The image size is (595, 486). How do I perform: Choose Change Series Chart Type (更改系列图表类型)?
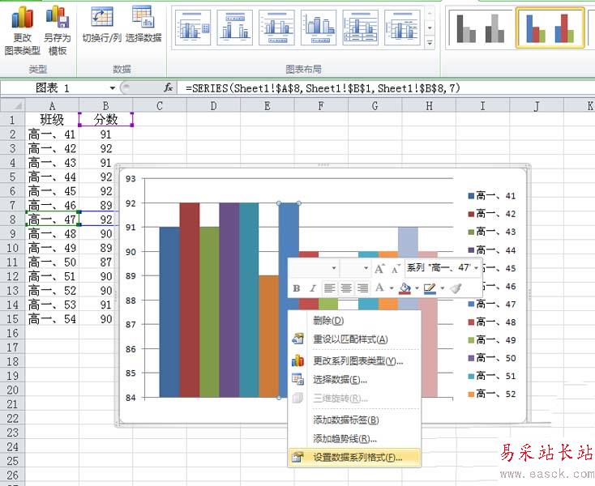(x=354, y=361)
